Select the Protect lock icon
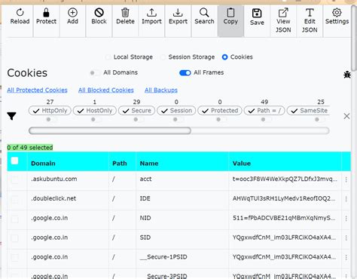This screenshot has width=357, height=279. pos(46,12)
